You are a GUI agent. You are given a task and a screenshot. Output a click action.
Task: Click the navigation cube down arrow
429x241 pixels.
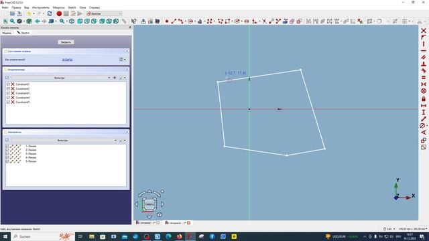tap(149, 217)
